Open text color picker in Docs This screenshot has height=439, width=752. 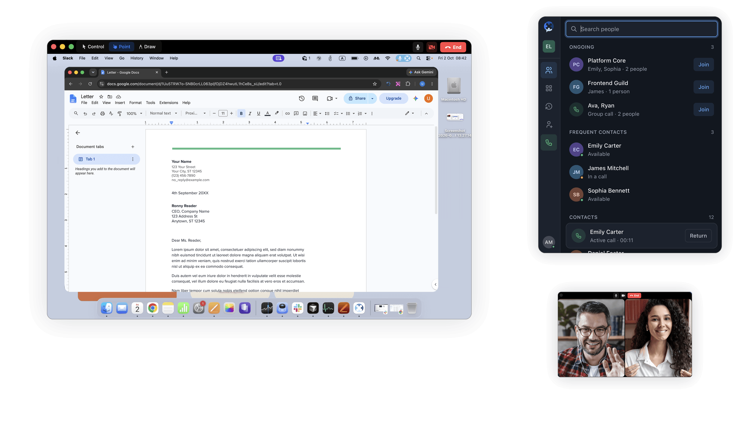click(267, 113)
